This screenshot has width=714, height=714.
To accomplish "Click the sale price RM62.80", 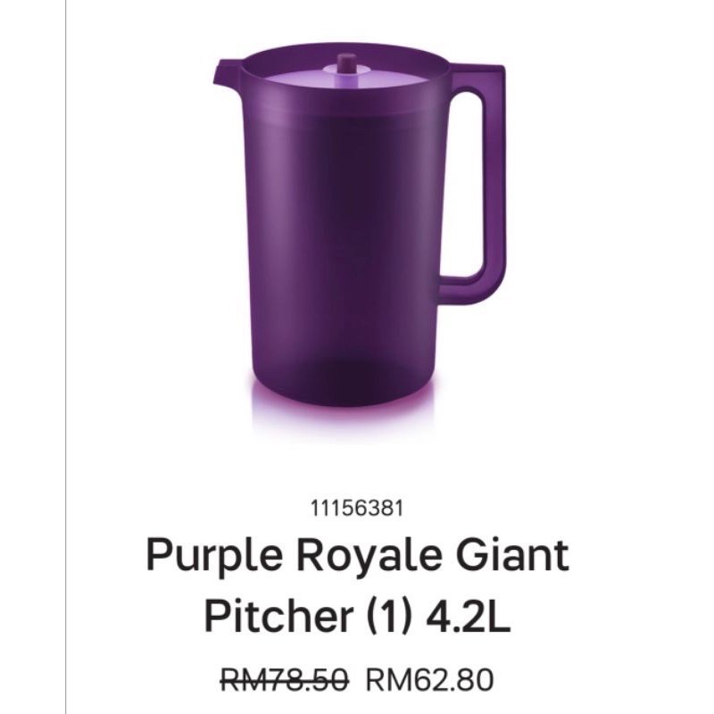I will pos(430,680).
